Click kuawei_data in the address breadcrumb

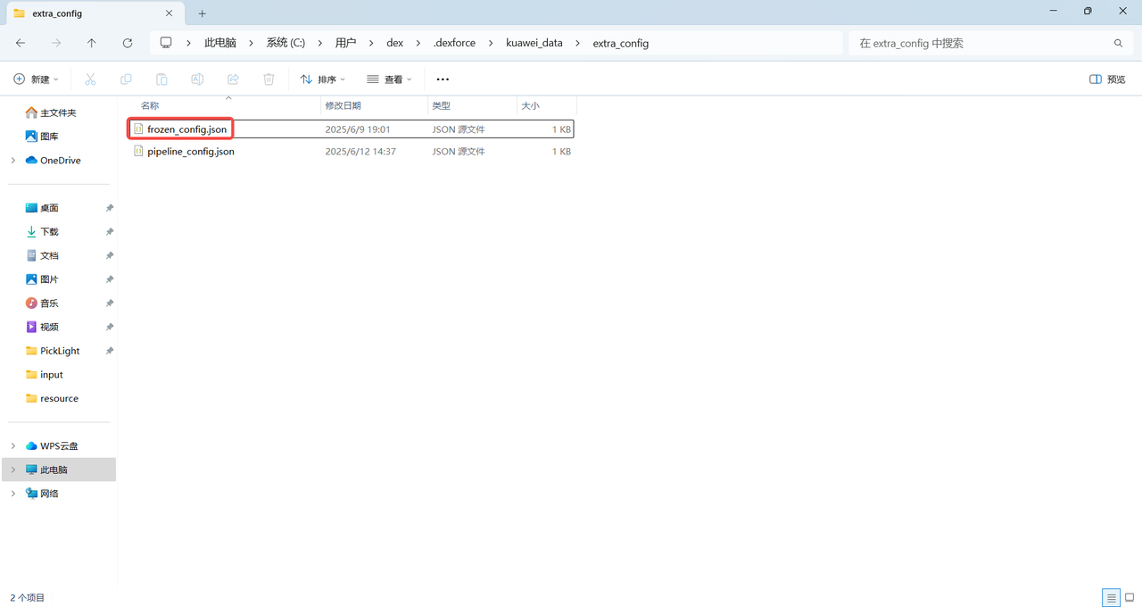tap(534, 43)
